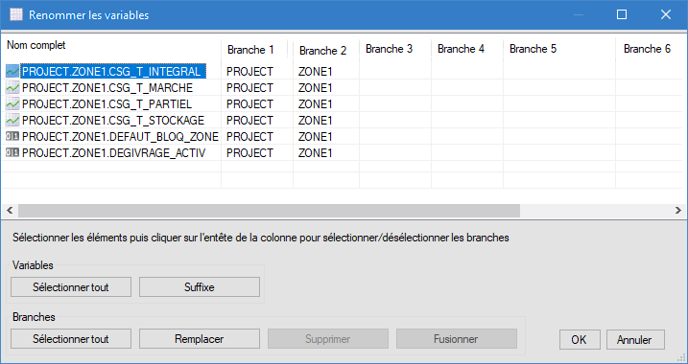Click the trend icon of CSG_T_STOCKAGE variable
This screenshot has height=364, width=688.
pyautogui.click(x=12, y=120)
